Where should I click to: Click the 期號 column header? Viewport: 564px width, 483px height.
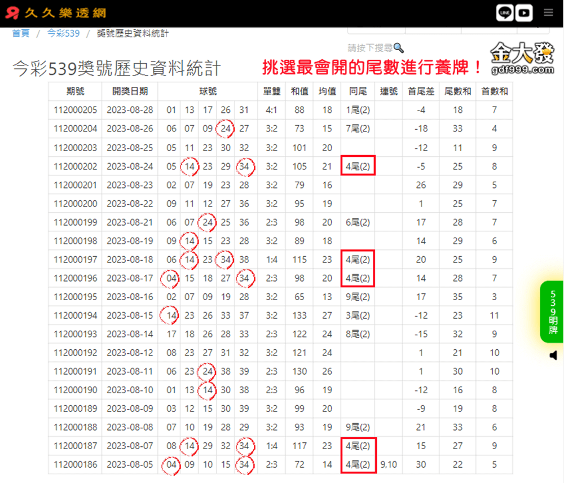pos(75,91)
